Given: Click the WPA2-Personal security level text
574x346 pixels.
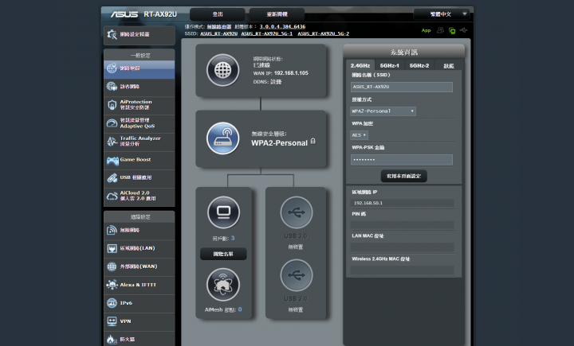Looking at the screenshot, I should click(x=279, y=143).
